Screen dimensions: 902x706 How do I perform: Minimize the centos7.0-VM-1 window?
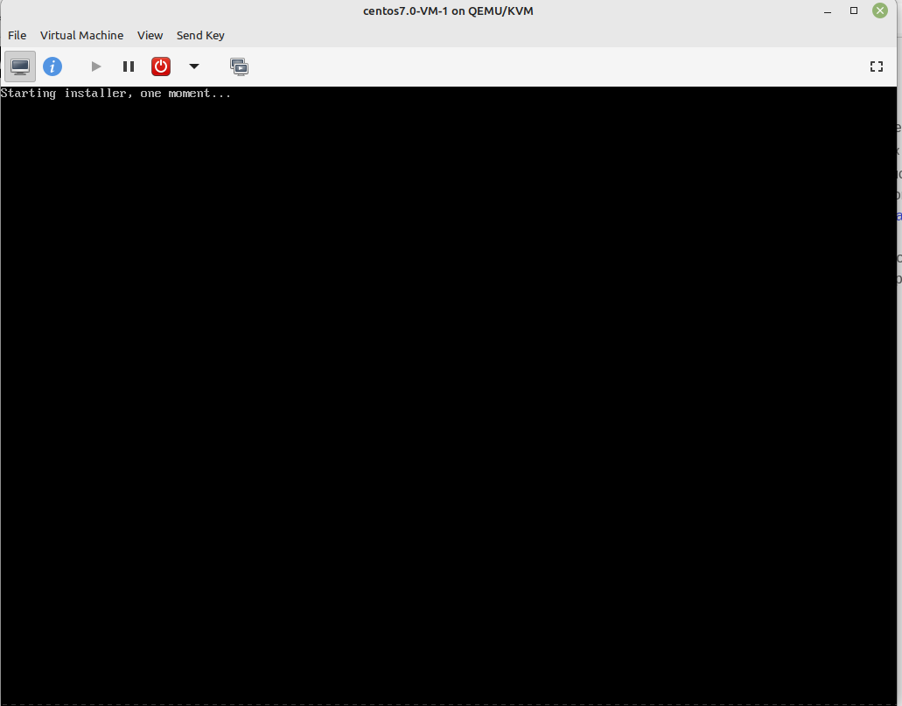tap(828, 10)
